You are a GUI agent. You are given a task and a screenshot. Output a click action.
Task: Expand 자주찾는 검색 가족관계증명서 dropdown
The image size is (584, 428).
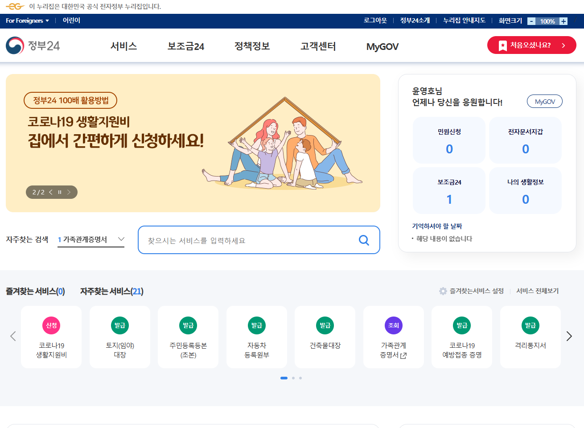pos(91,239)
